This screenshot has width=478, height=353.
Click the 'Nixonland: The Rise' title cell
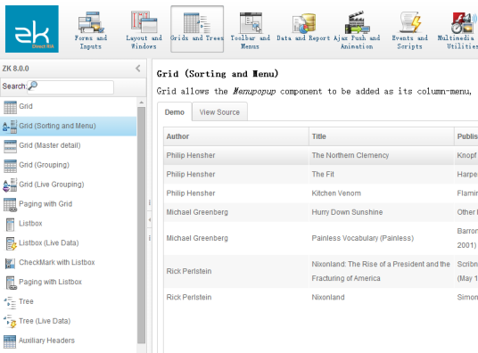click(x=381, y=271)
